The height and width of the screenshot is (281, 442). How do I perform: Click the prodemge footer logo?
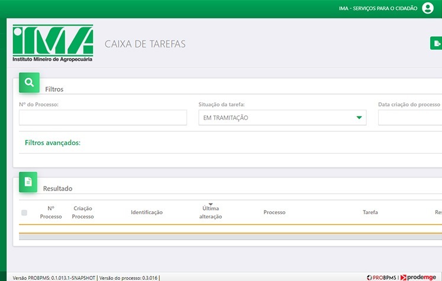point(418,277)
